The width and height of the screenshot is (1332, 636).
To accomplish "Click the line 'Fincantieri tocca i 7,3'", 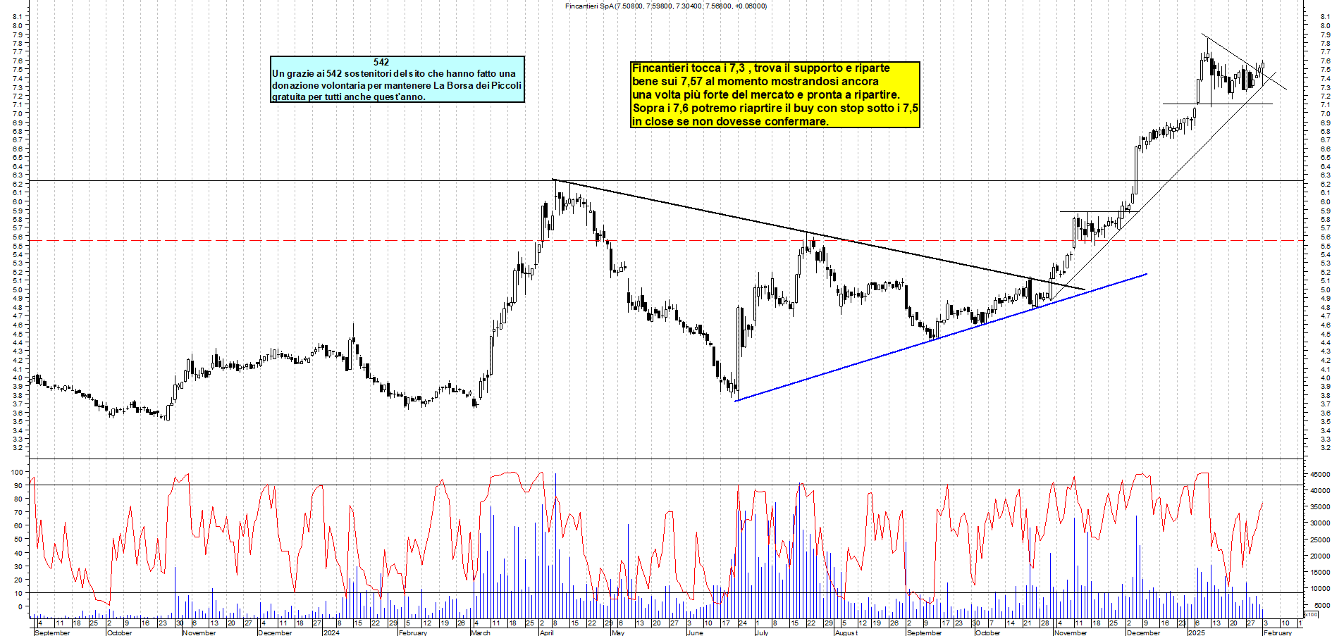I will pos(760,68).
